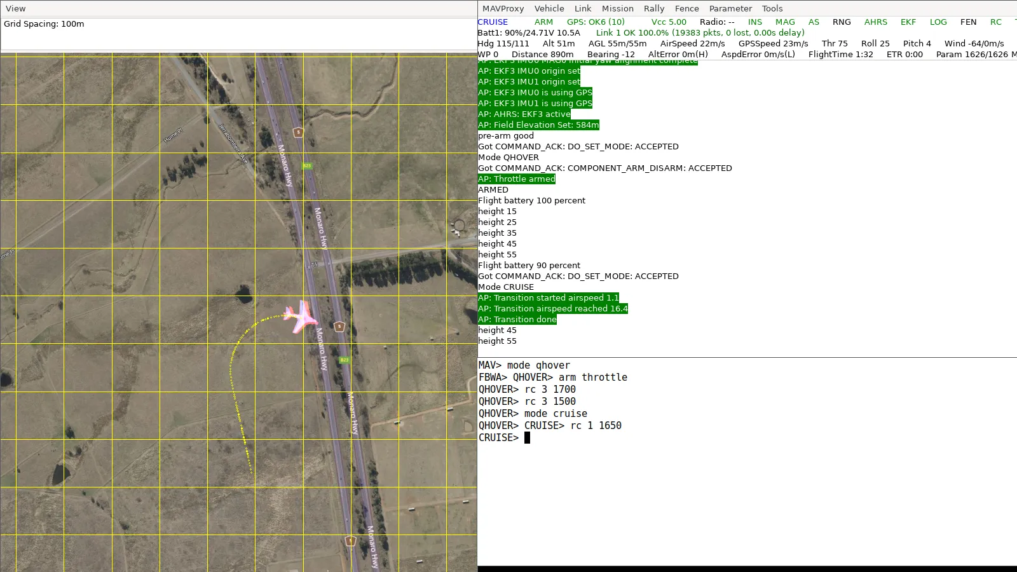Open the Mission menu
The height and width of the screenshot is (572, 1017).
point(618,8)
